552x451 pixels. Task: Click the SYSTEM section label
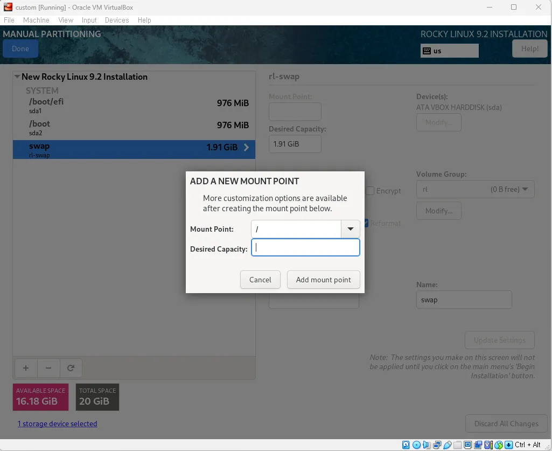pyautogui.click(x=42, y=91)
